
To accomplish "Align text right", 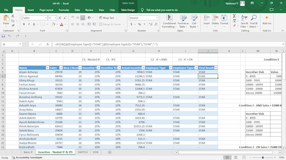I will pos(82,24).
